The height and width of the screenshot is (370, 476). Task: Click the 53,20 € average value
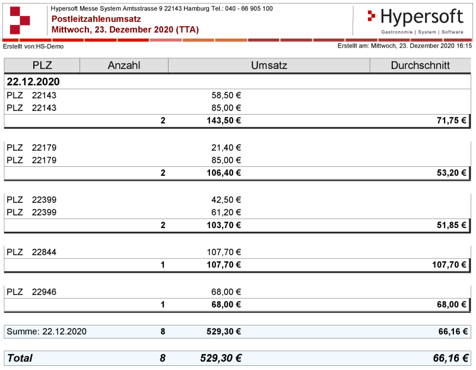click(452, 173)
